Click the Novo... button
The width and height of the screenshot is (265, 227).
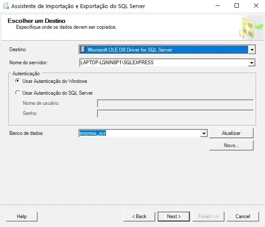click(x=231, y=145)
